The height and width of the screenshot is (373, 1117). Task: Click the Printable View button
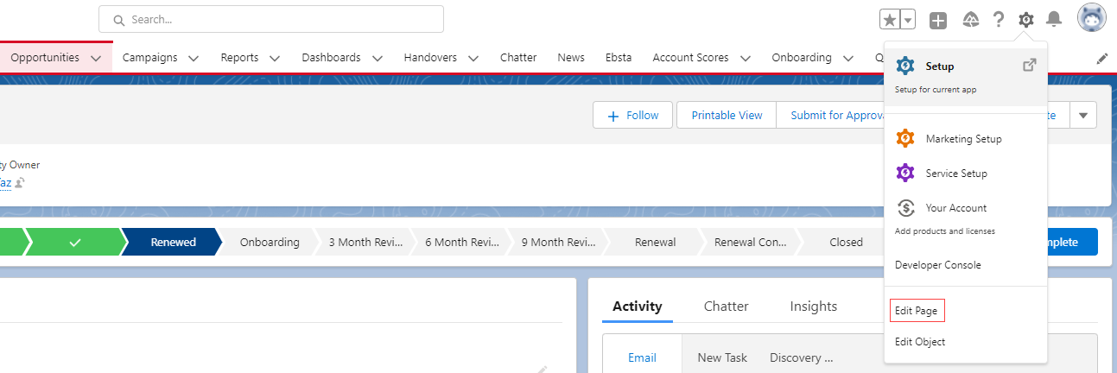(727, 115)
